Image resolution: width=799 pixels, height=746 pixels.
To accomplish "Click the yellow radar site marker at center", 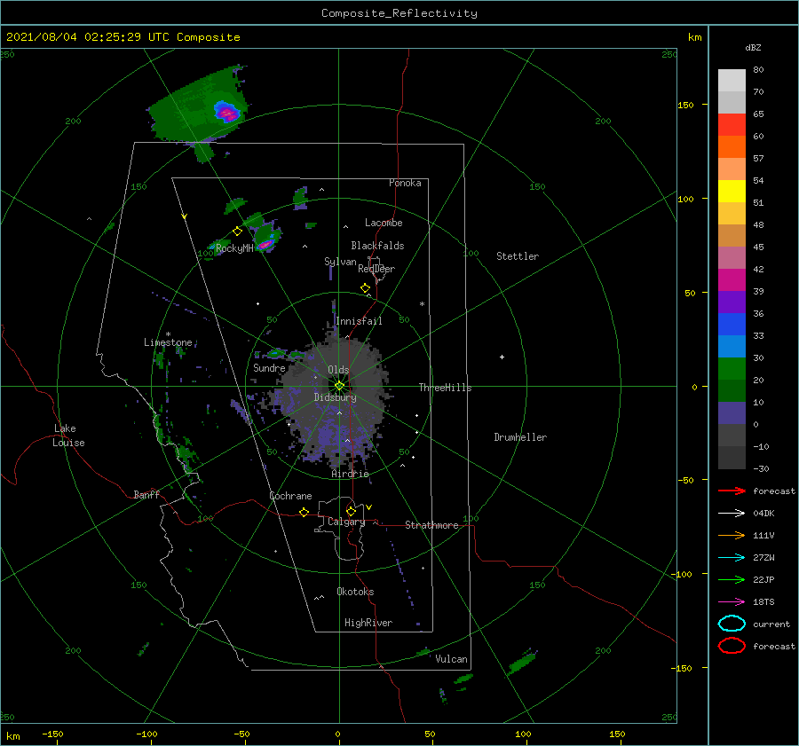I will click(339, 386).
